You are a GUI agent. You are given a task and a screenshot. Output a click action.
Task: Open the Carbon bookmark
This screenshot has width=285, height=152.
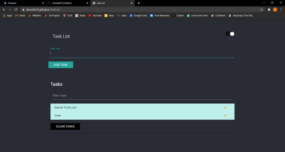178,16
